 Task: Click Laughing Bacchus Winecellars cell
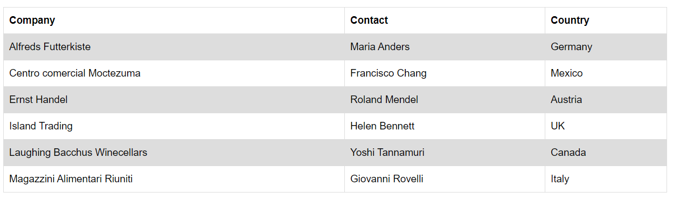tap(174, 153)
